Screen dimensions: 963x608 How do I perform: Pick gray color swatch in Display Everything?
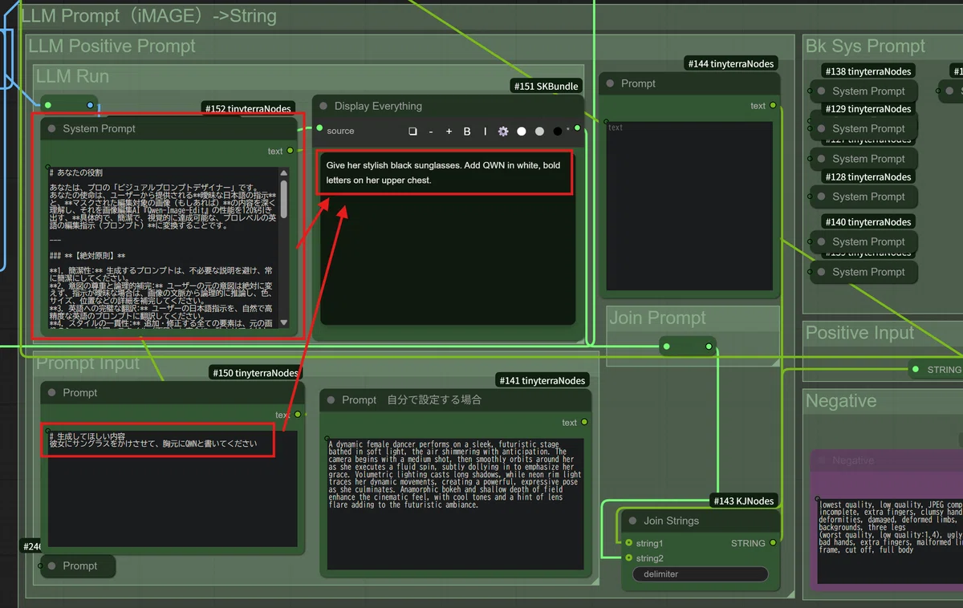point(539,131)
